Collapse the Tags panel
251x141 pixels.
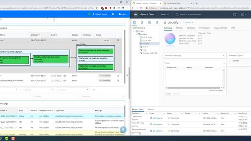(x=224, y=63)
